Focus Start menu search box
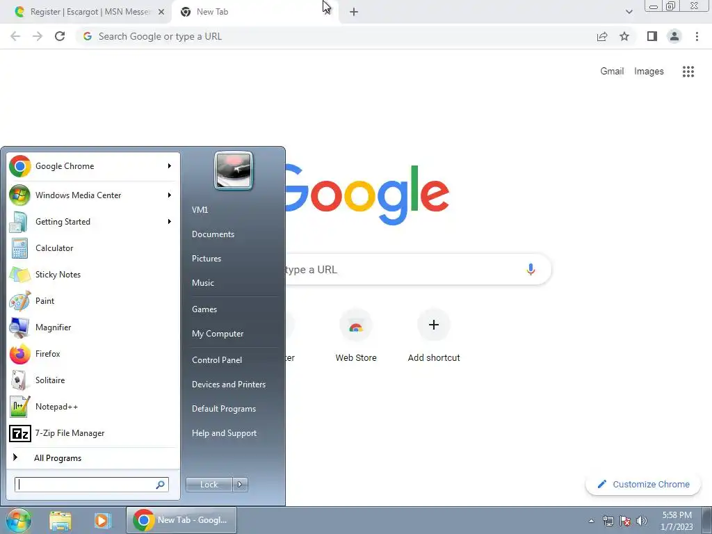The height and width of the screenshot is (534, 712). 91,485
